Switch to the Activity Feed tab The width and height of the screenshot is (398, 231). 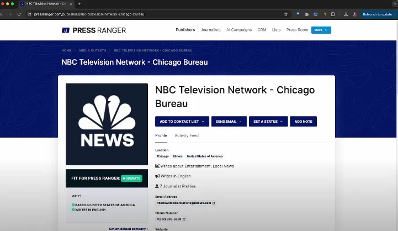187,135
